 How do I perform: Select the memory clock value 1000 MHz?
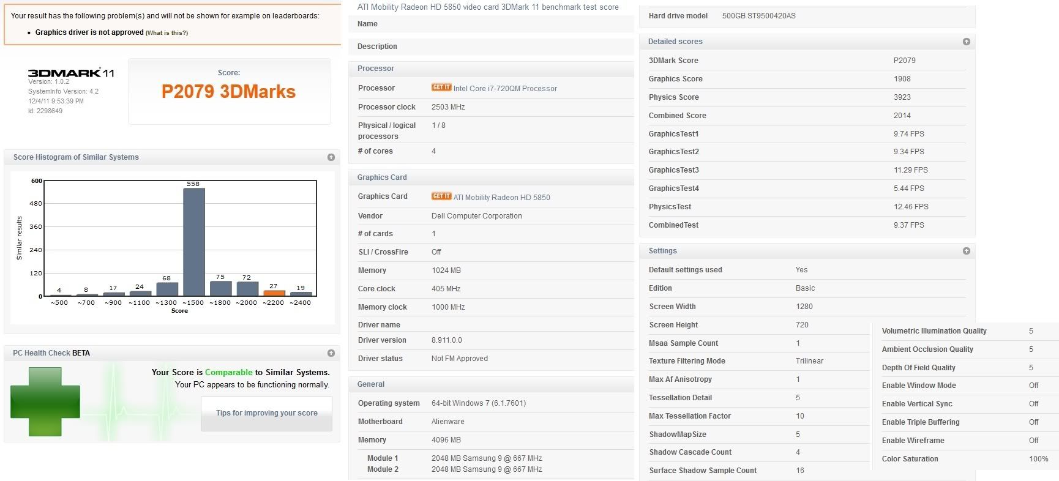coord(448,307)
